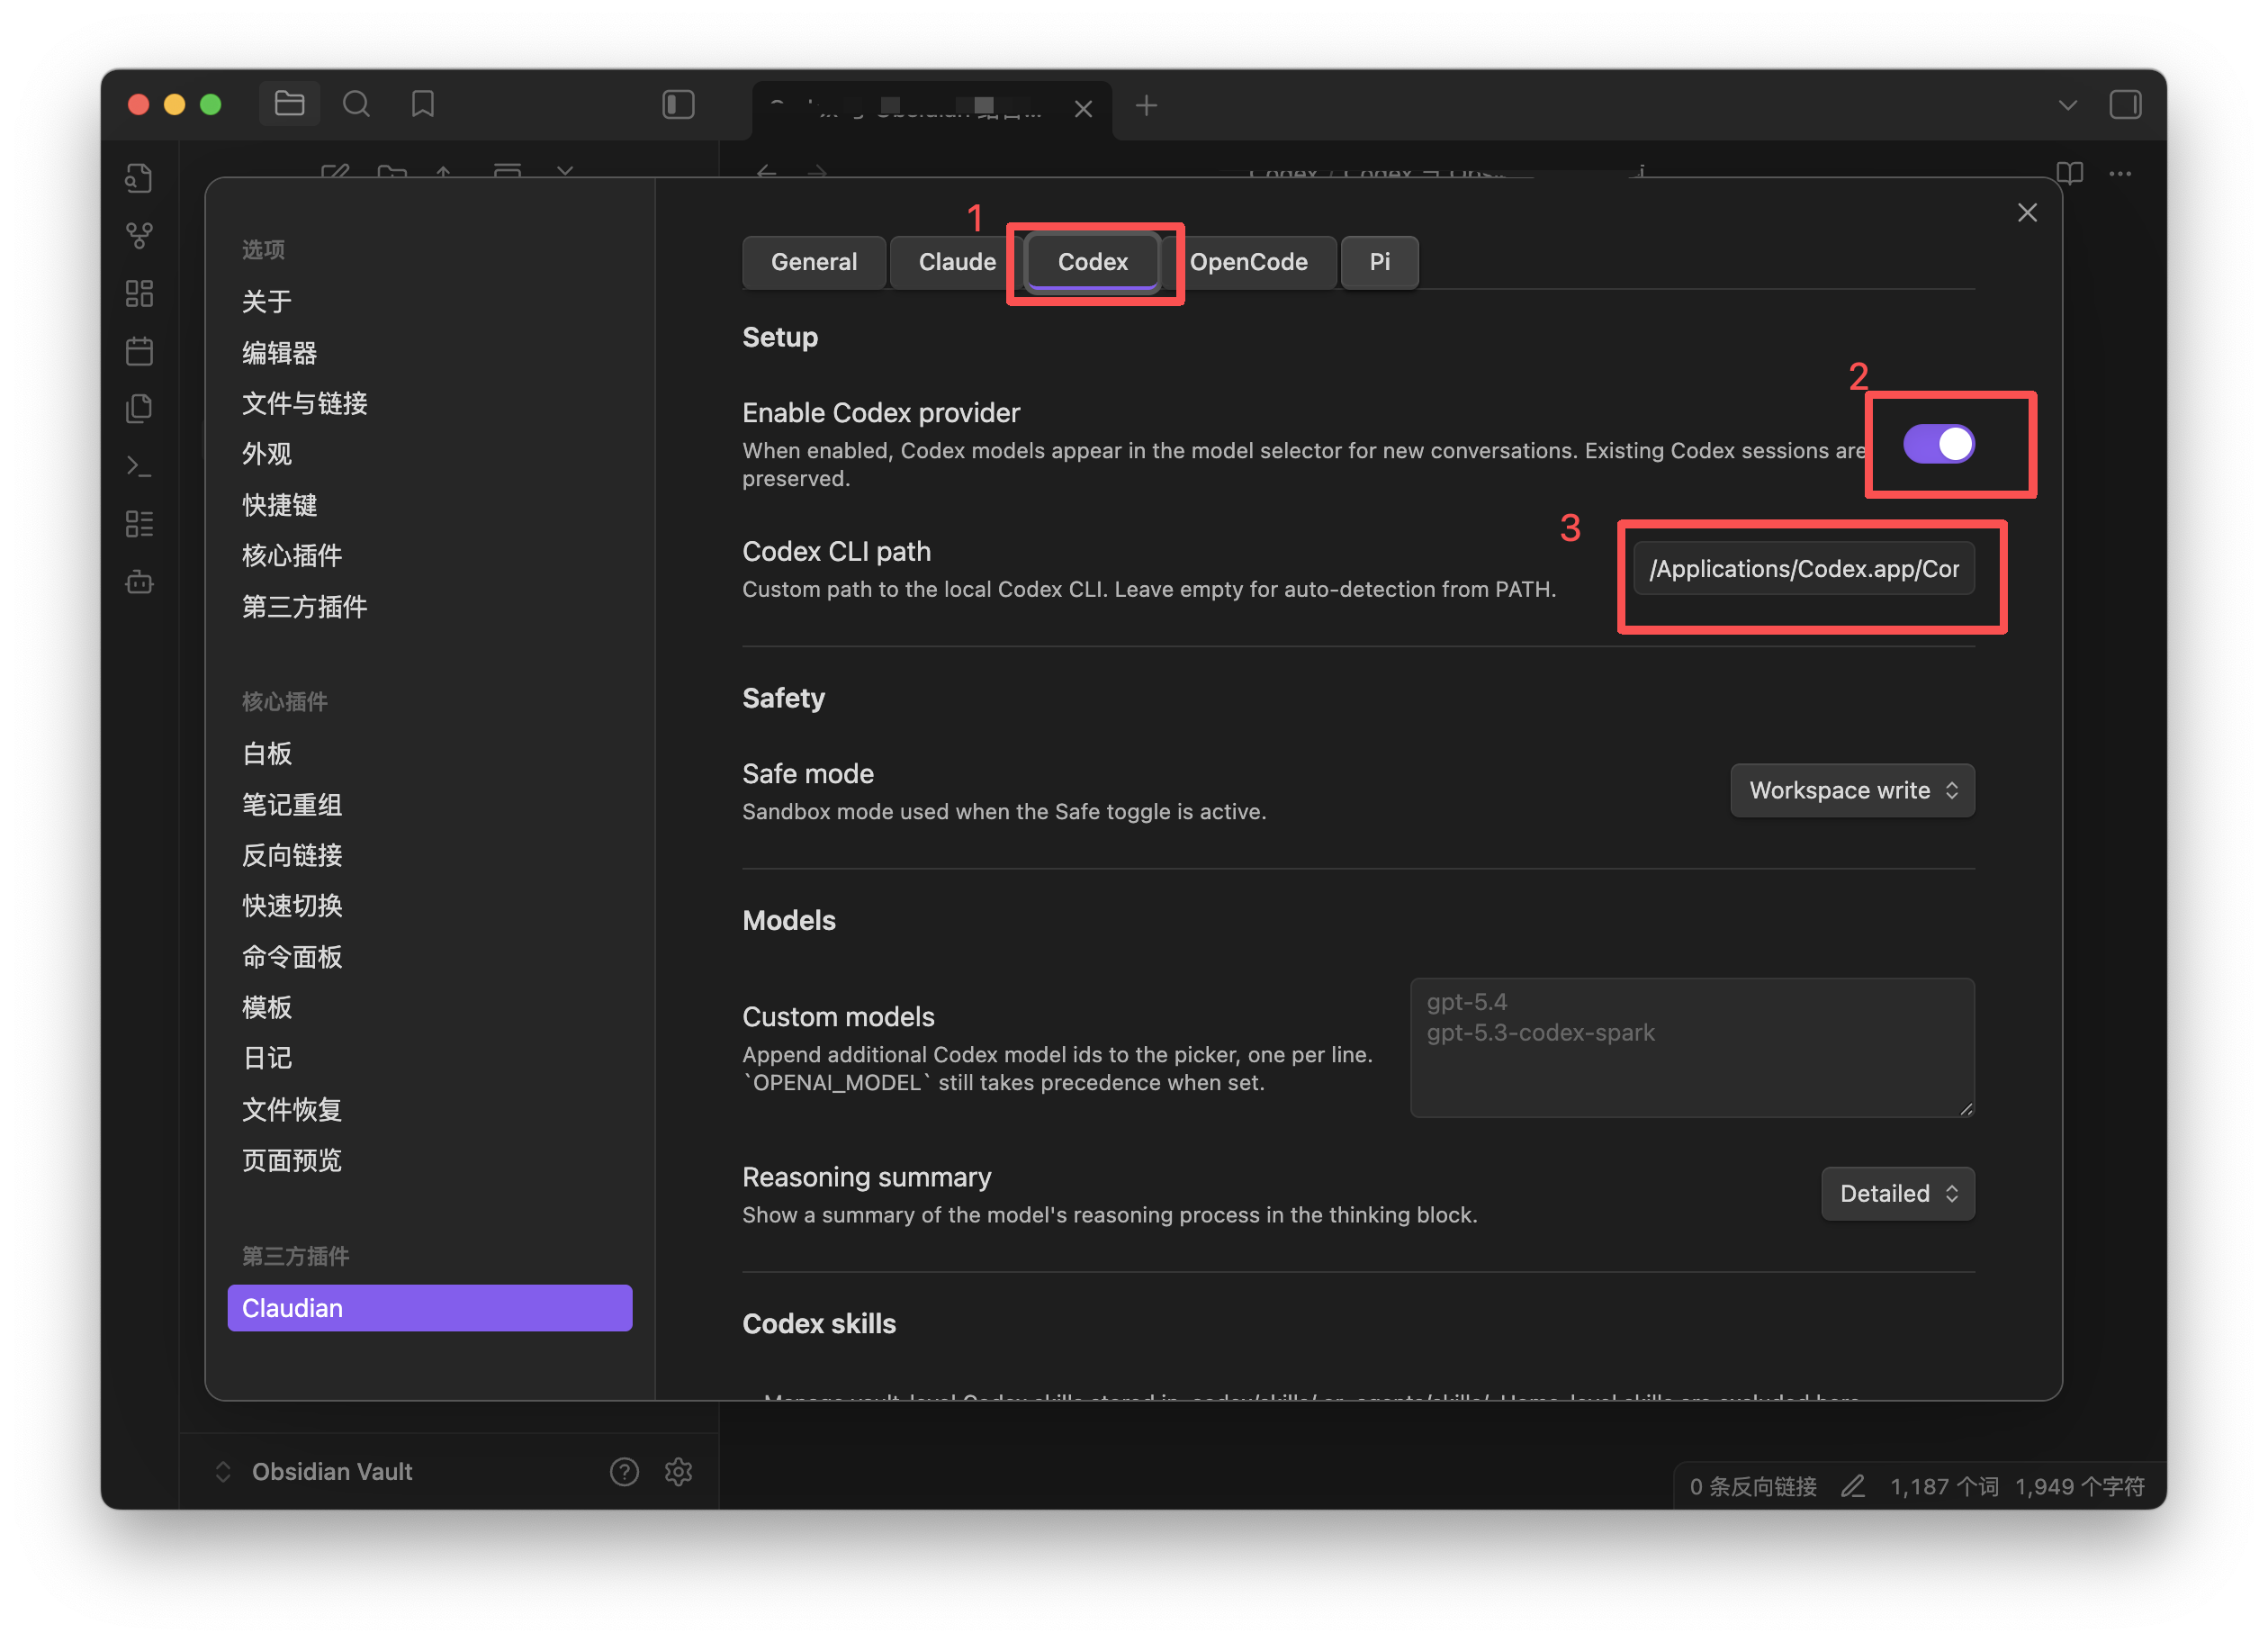Toggle Enable Codex provider switch
The height and width of the screenshot is (1642, 2268).
1938,444
